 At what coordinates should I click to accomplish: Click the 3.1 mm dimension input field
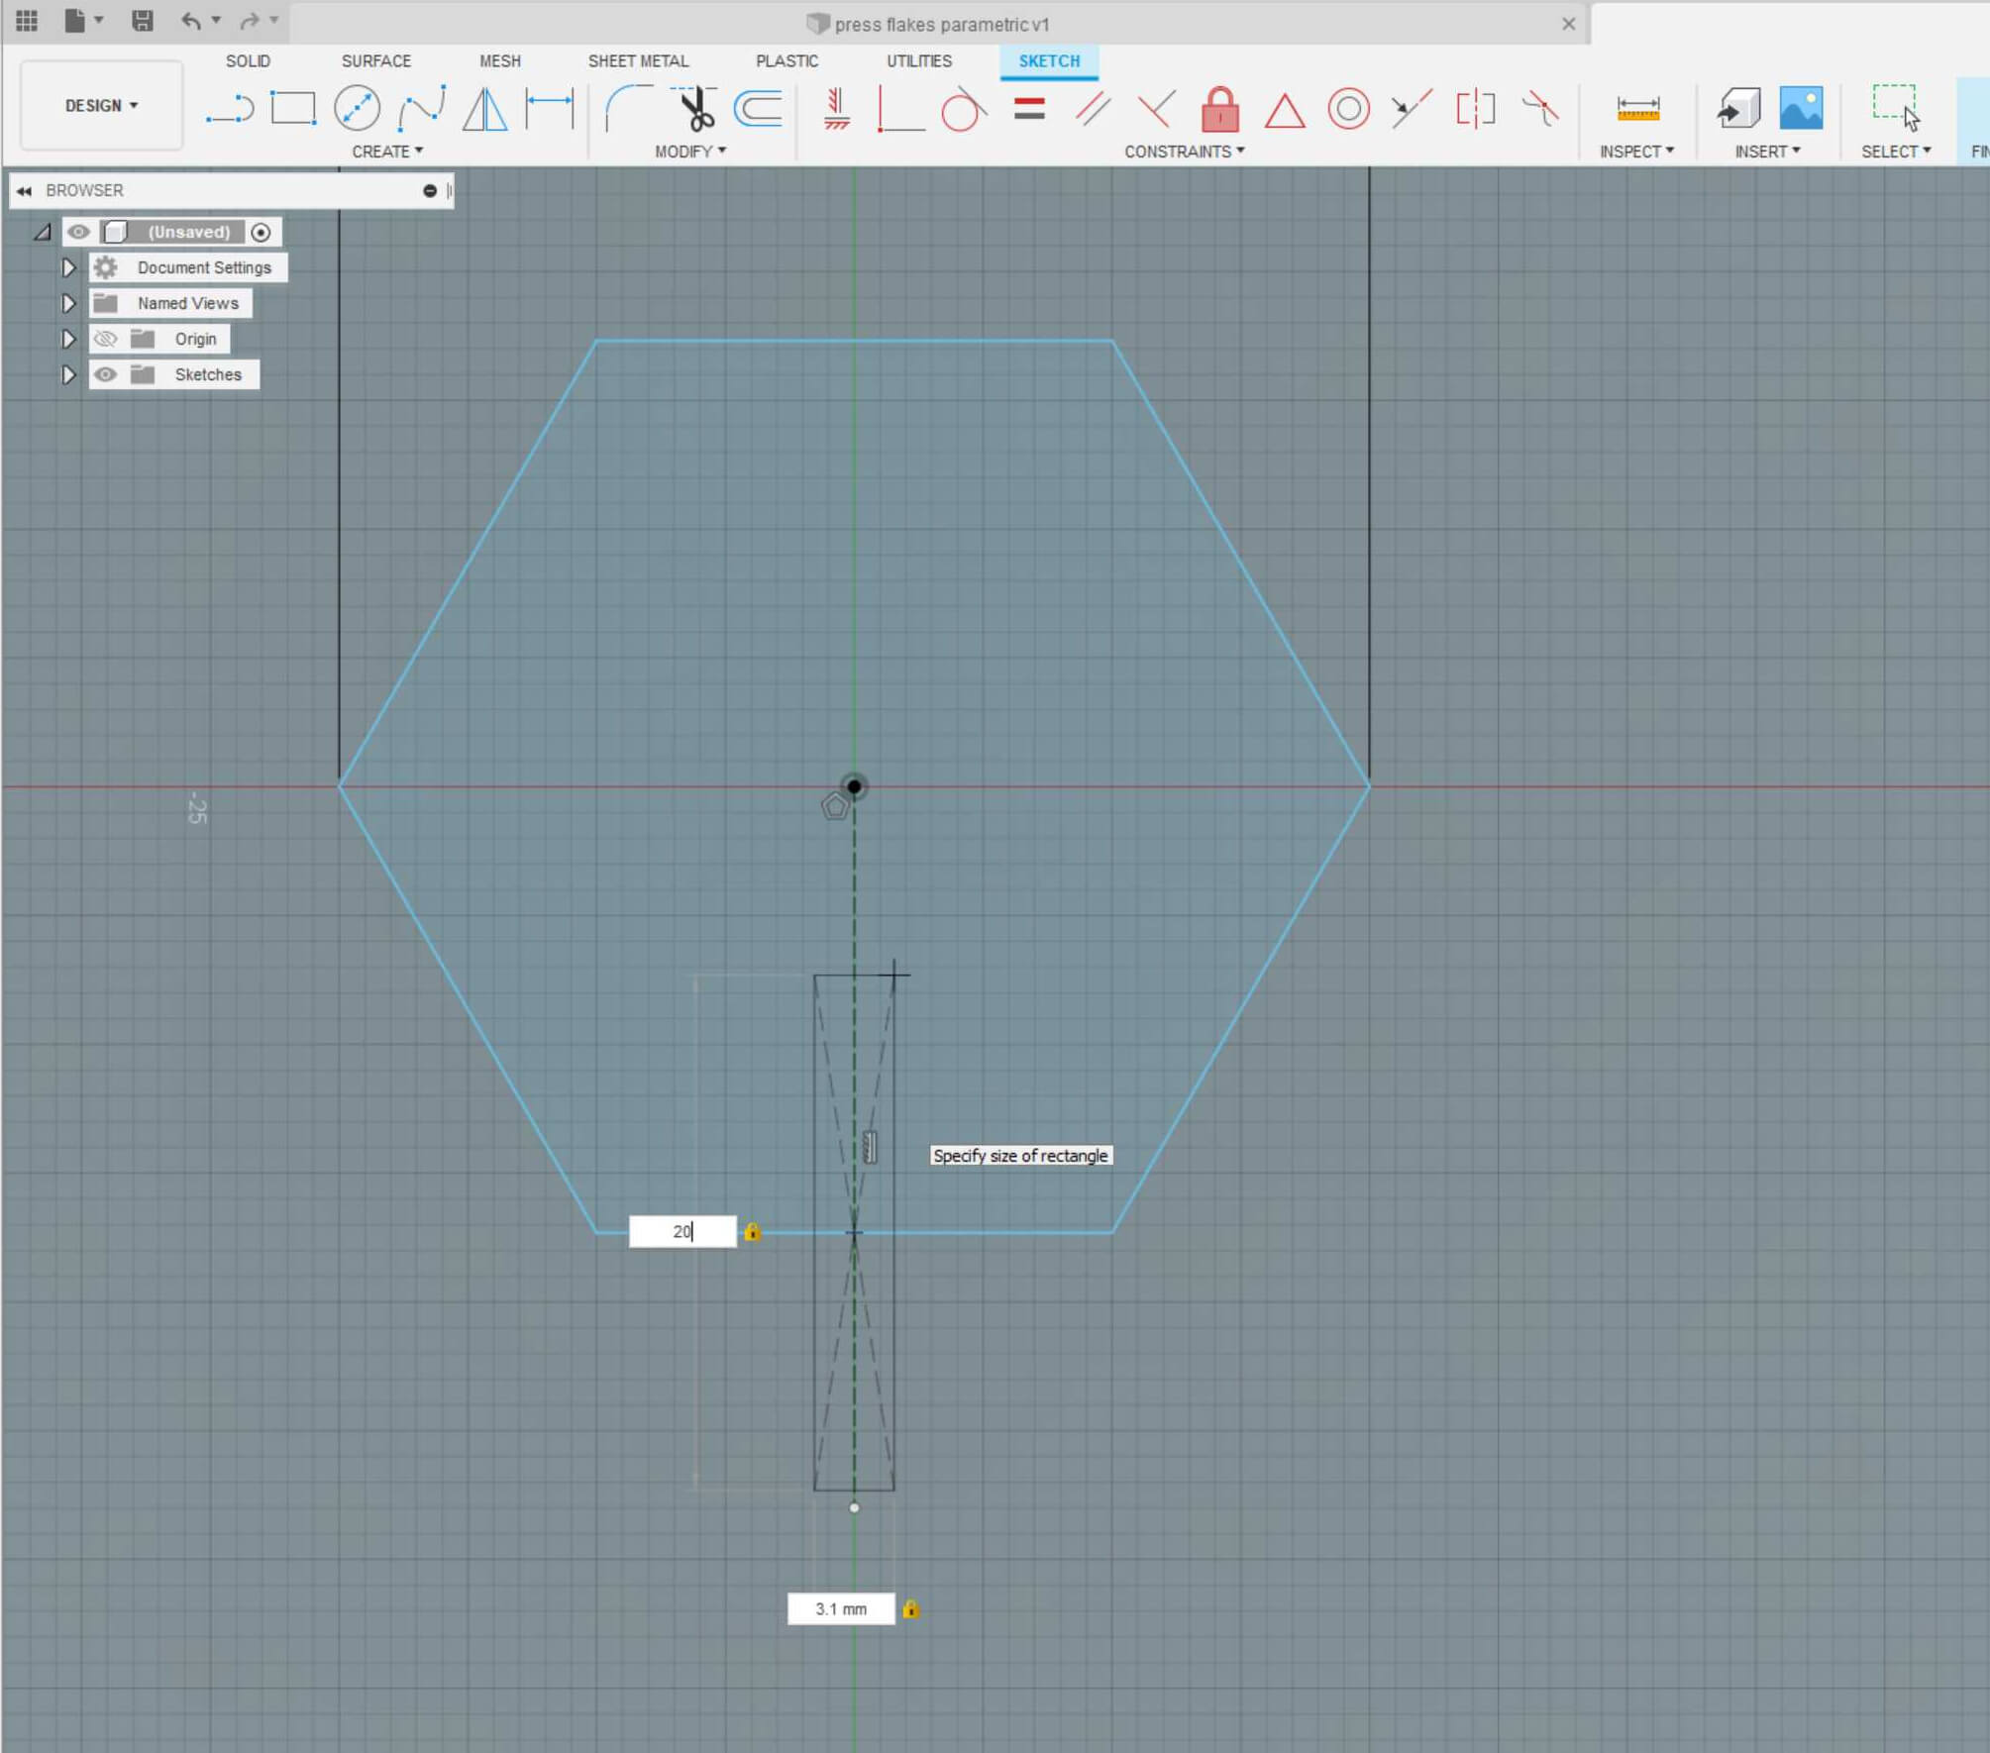tap(841, 1609)
